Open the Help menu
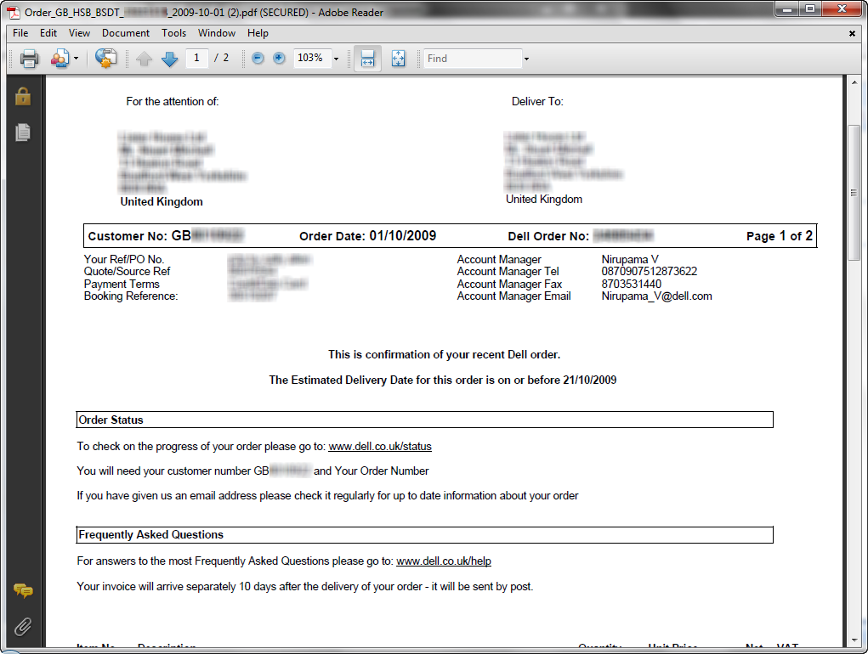868x654 pixels. pyautogui.click(x=258, y=33)
